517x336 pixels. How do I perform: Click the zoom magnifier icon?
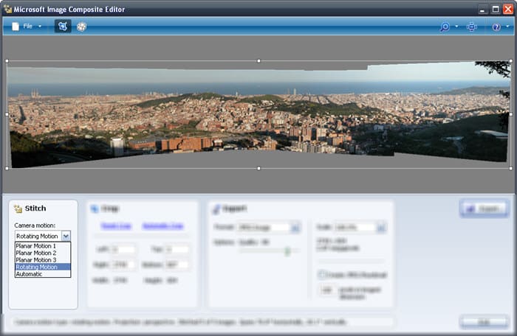click(x=445, y=27)
